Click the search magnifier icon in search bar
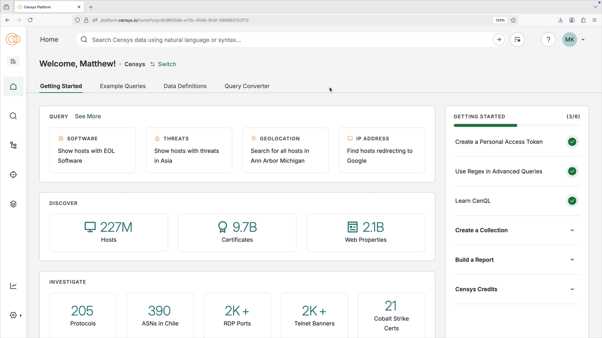Screen dimensions: 602x338 (84, 40)
